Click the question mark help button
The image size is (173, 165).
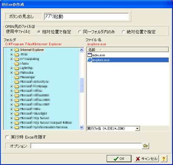164,158
